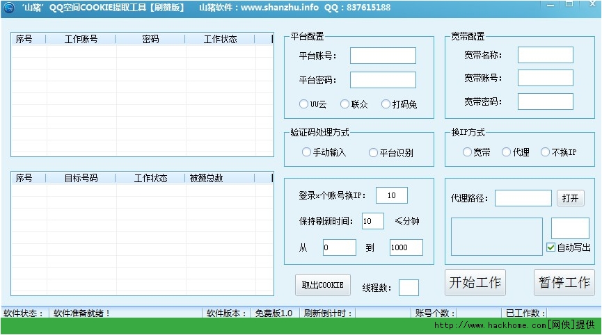This screenshot has width=602, height=335.
Task: Click the 取出COOKIE button
Action: 322,285
